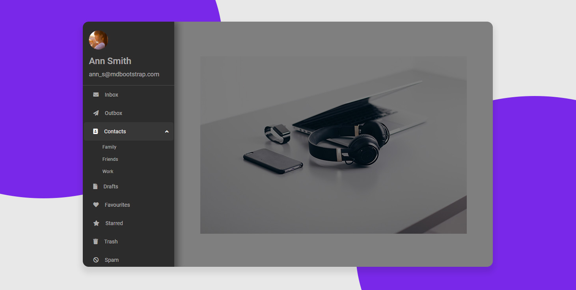576x290 pixels.
Task: Collapse Contacts using the chevron arrow
Action: tap(167, 131)
